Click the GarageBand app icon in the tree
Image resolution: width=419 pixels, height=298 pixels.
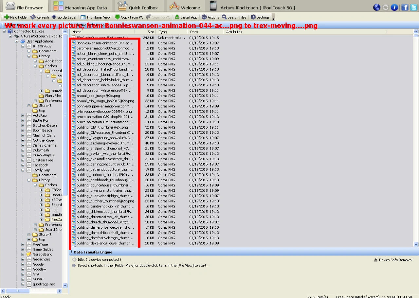click(29, 254)
